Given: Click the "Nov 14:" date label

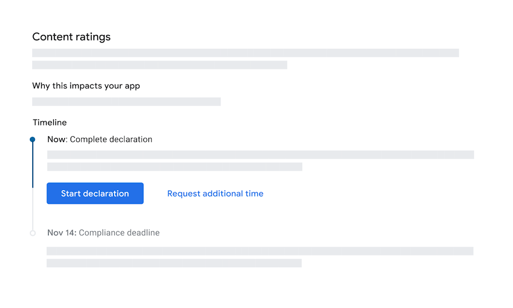Looking at the screenshot, I should point(62,232).
